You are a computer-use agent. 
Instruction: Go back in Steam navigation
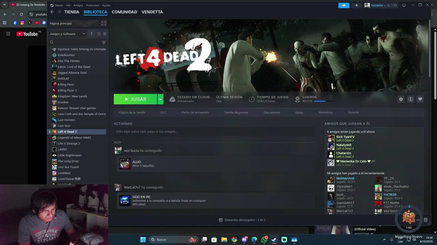pyautogui.click(x=52, y=12)
